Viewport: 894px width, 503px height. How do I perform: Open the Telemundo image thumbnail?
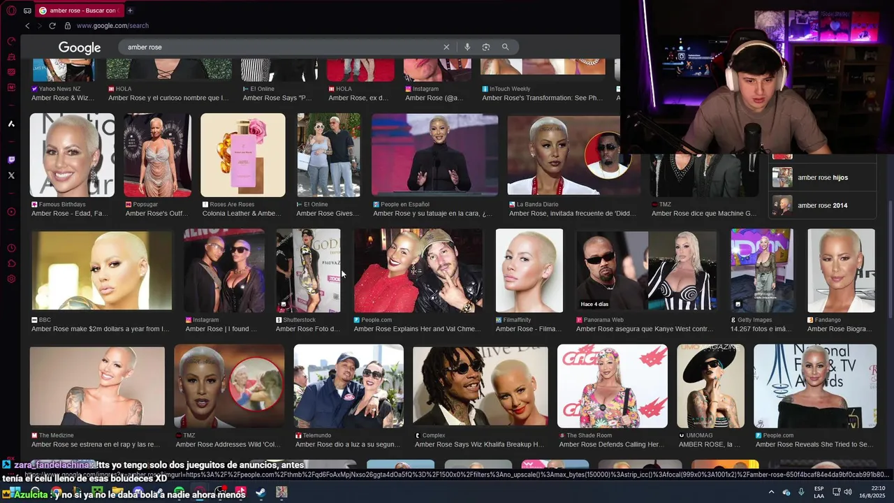(349, 386)
